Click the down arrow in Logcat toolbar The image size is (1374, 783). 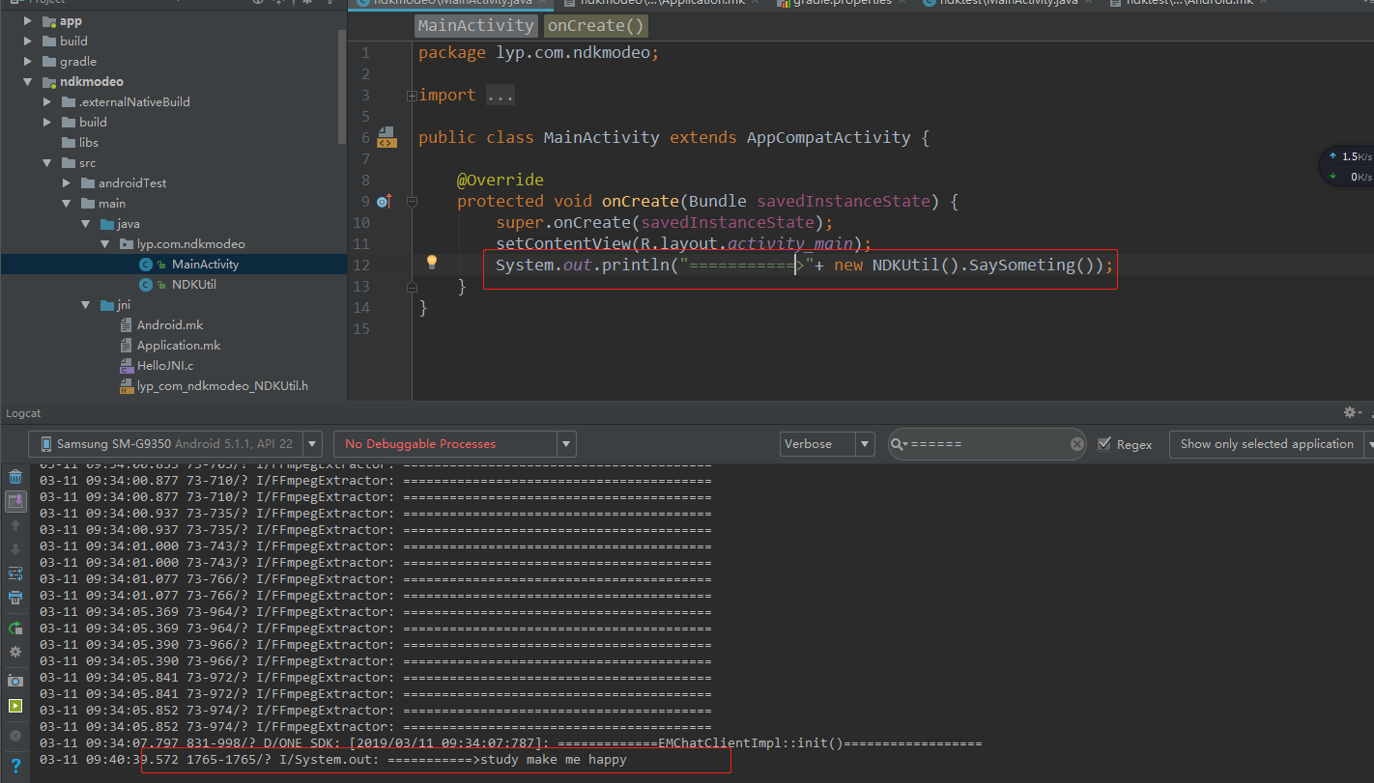coord(15,549)
